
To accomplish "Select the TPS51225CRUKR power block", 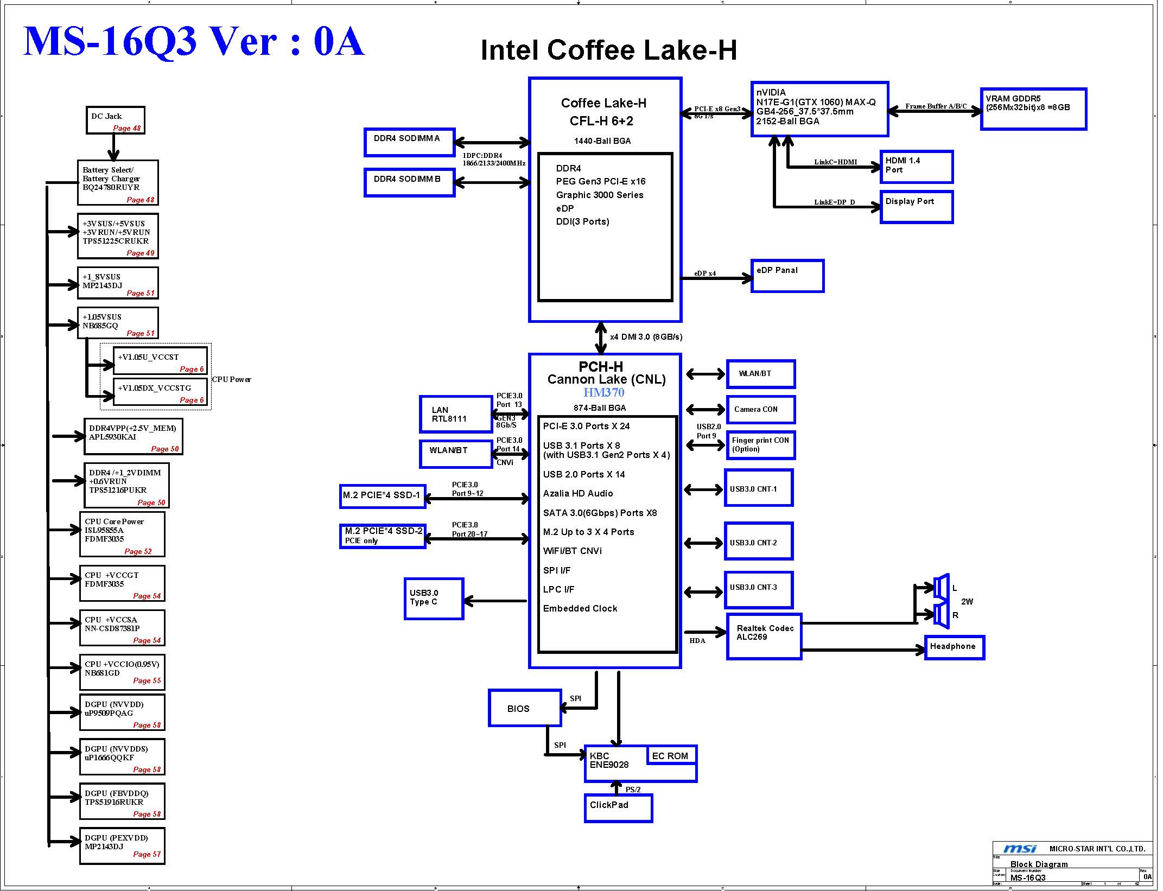I will (x=118, y=236).
